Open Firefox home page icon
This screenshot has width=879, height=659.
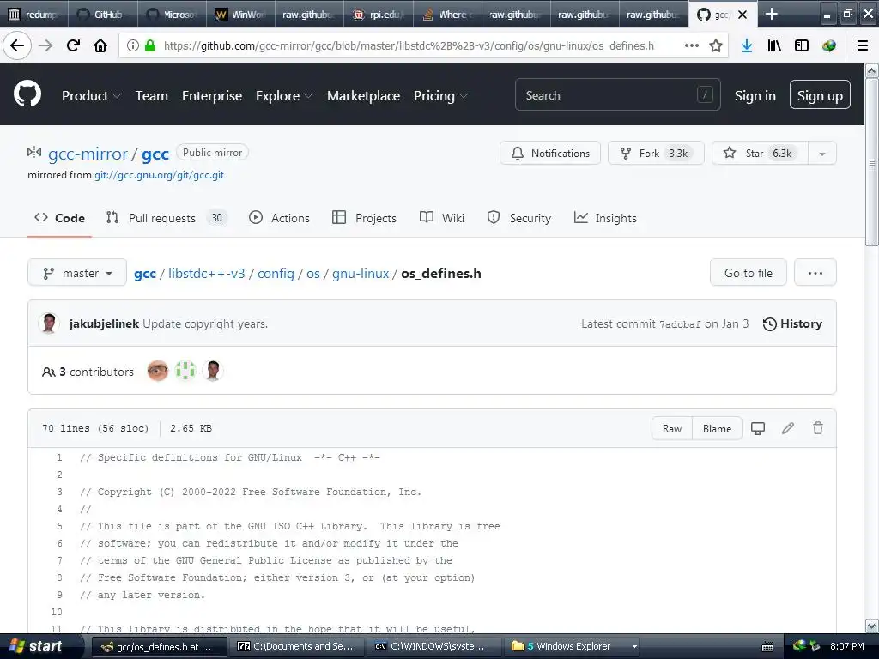tap(100, 45)
